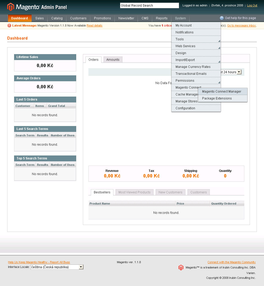Viewport: 264px width, 286px height.
Task: Click the Average Orders panel title
Action: coord(28,78)
